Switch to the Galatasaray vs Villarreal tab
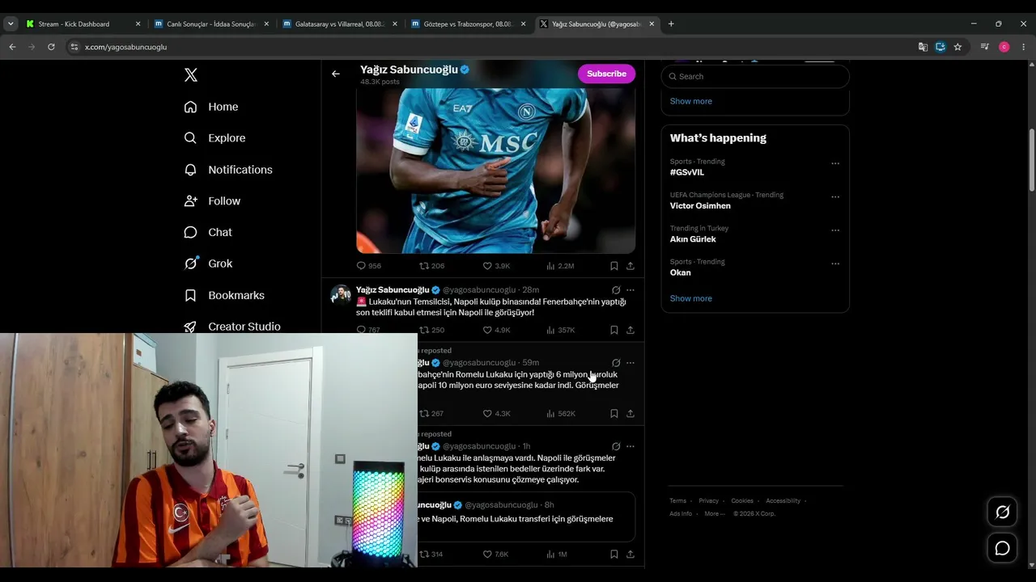 click(339, 24)
